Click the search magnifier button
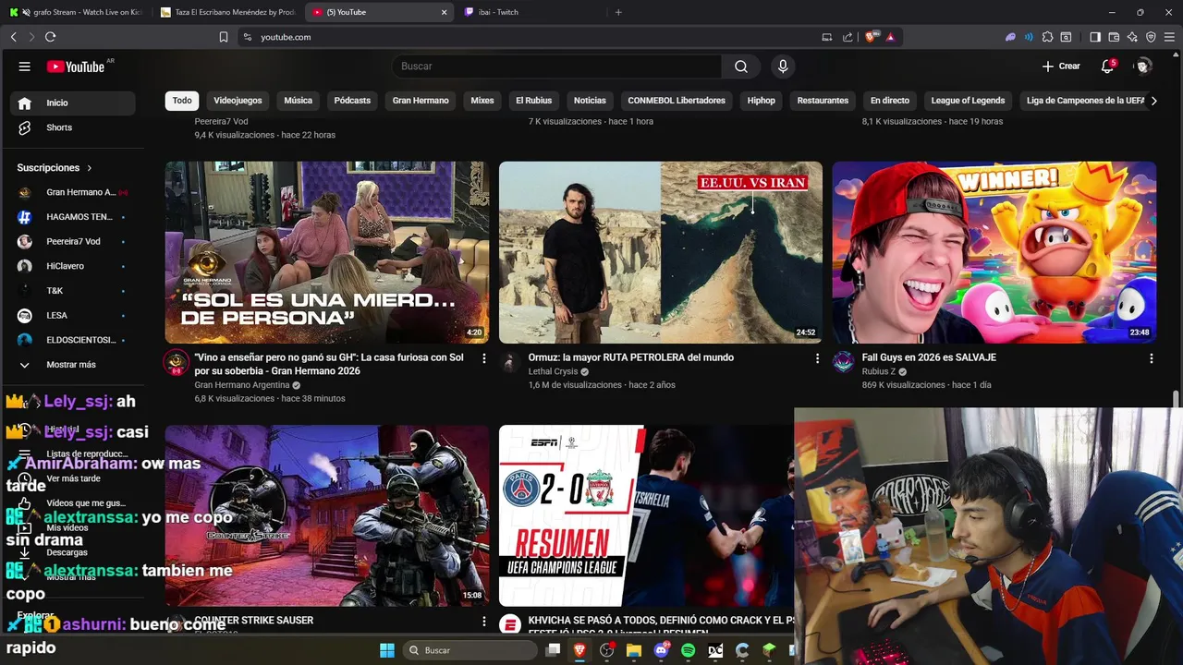This screenshot has width=1183, height=665. click(741, 66)
